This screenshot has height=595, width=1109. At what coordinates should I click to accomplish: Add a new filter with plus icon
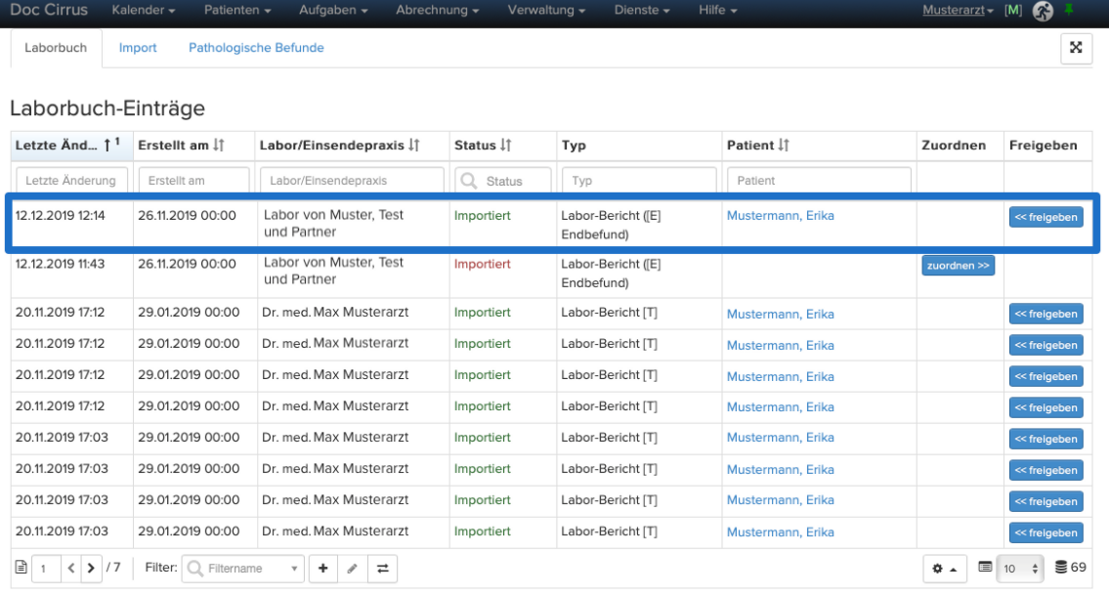pos(323,568)
